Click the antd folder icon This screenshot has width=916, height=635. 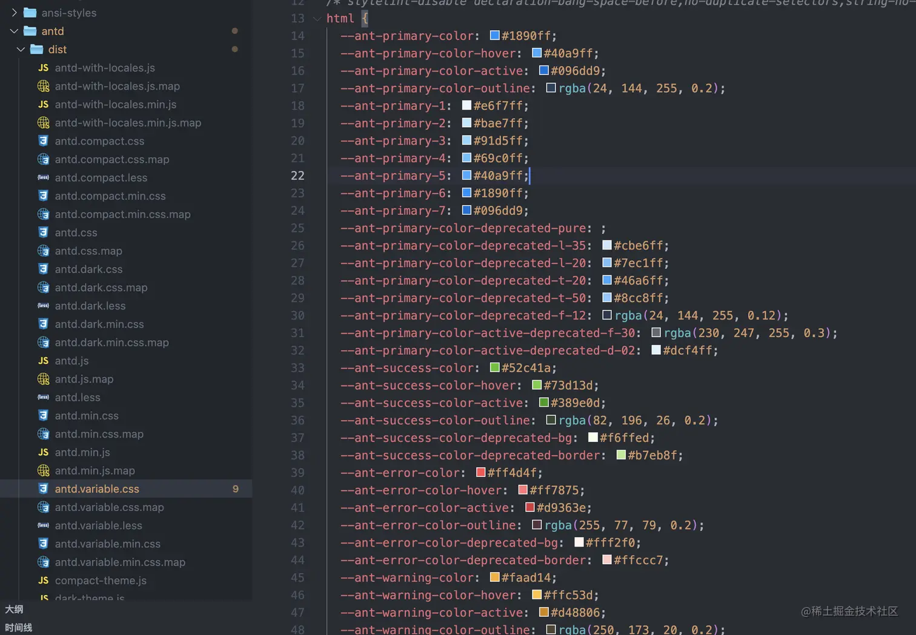coord(30,31)
